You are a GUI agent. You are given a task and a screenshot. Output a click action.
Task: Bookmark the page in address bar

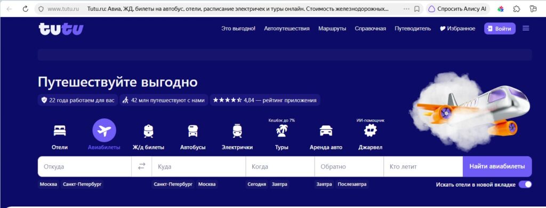click(x=416, y=9)
